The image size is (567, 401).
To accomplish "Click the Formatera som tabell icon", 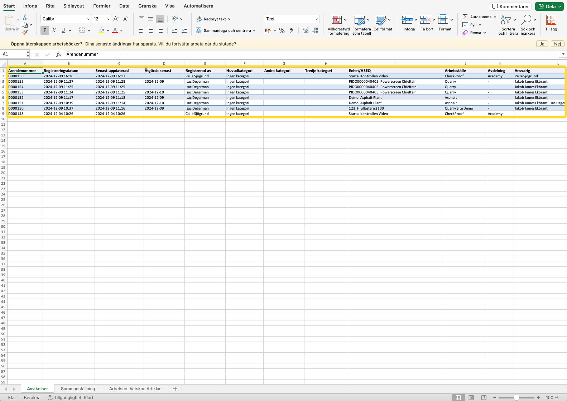I will point(361,25).
